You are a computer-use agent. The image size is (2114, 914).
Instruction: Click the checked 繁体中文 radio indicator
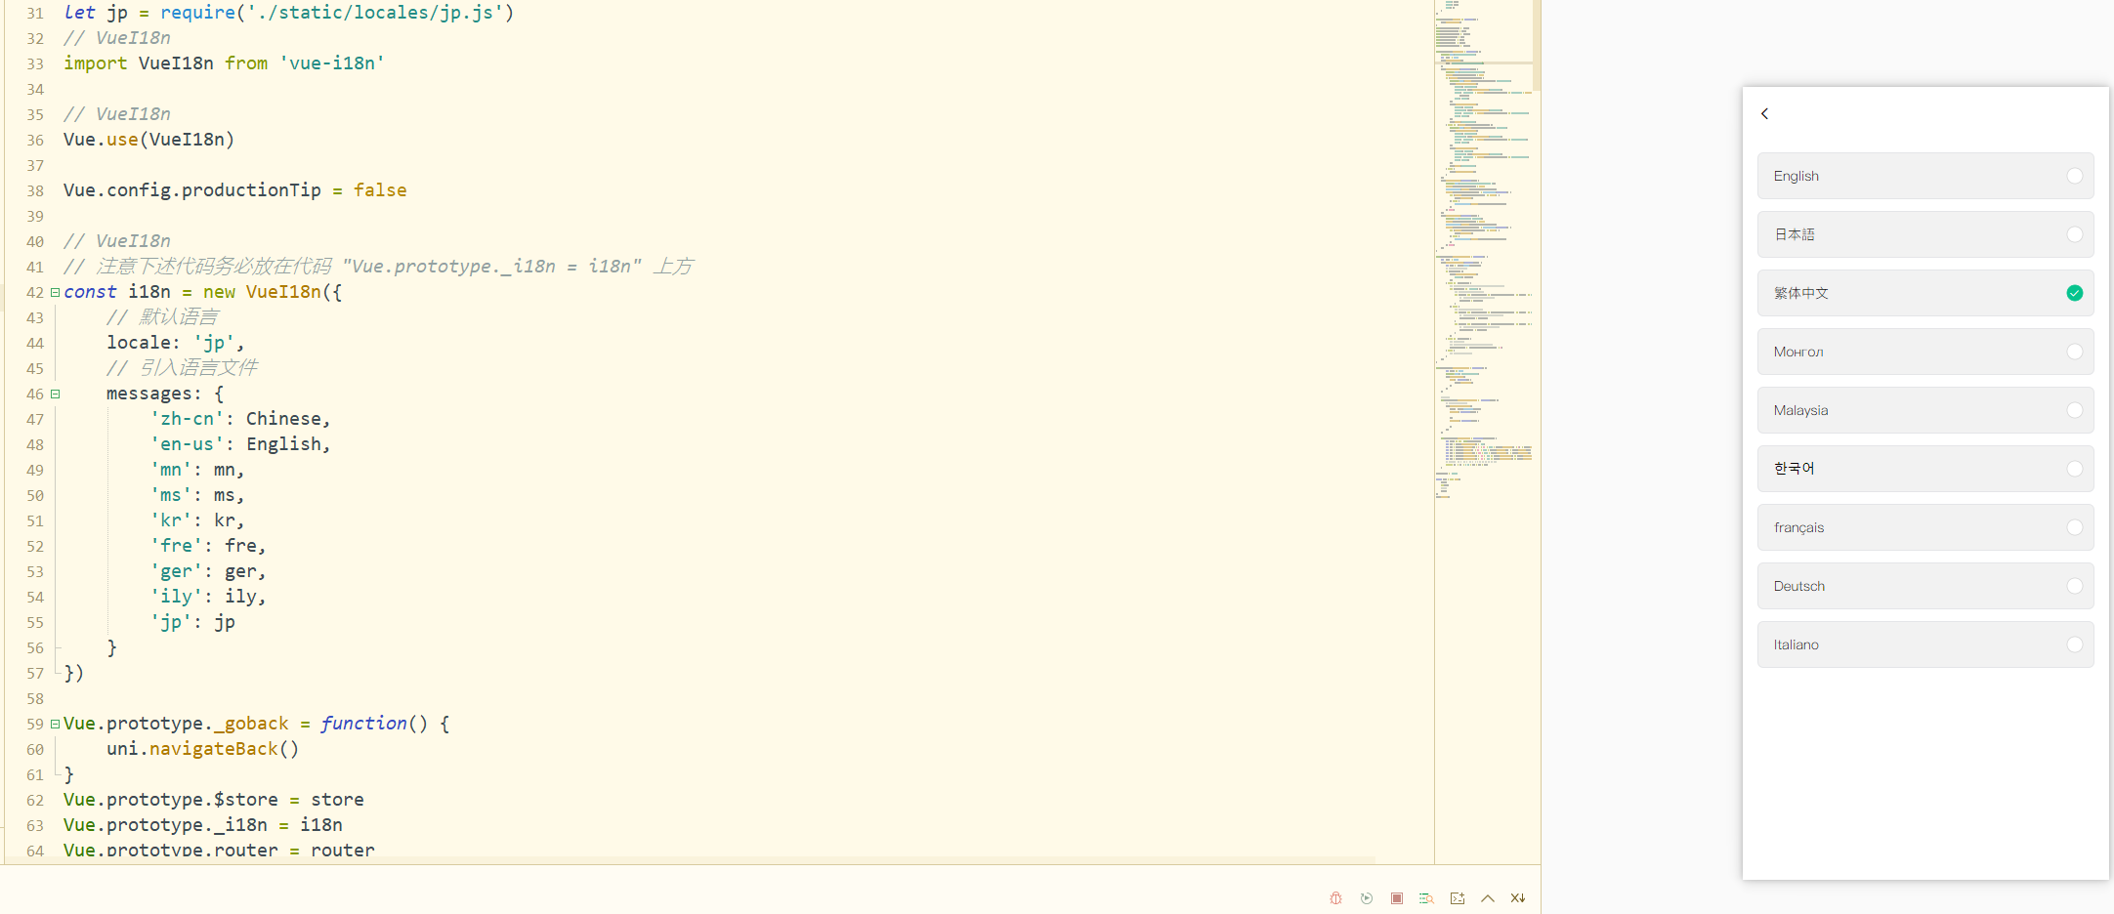coord(2074,293)
